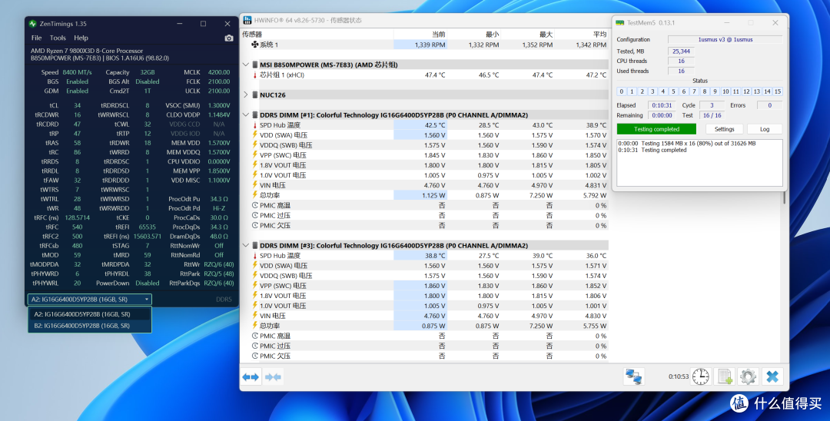Screen dimensions: 830x421
Task: Collapse the DDR5 DIMM [#3] sensor group
Action: tap(246, 245)
